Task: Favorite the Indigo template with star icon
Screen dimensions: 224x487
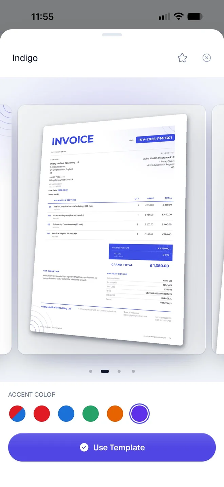Action: tap(182, 58)
